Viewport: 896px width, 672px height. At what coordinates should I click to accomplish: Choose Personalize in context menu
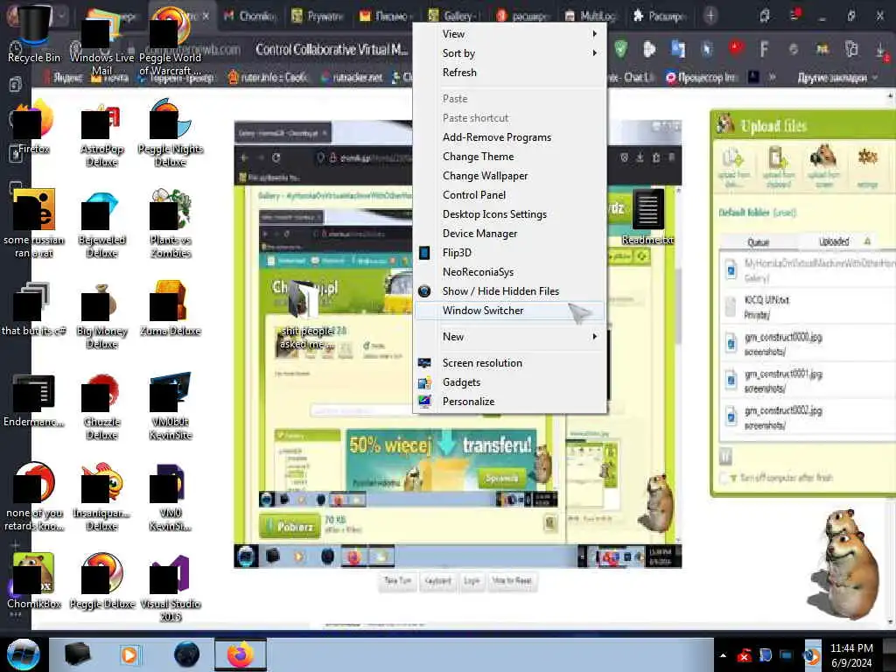point(509,401)
